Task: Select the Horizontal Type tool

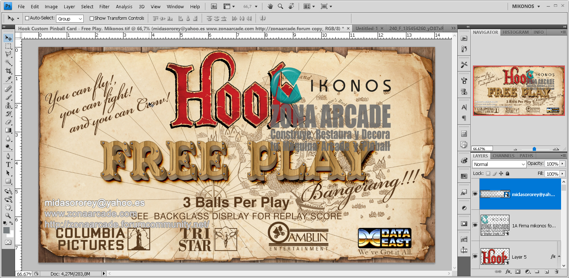Action: point(8,165)
